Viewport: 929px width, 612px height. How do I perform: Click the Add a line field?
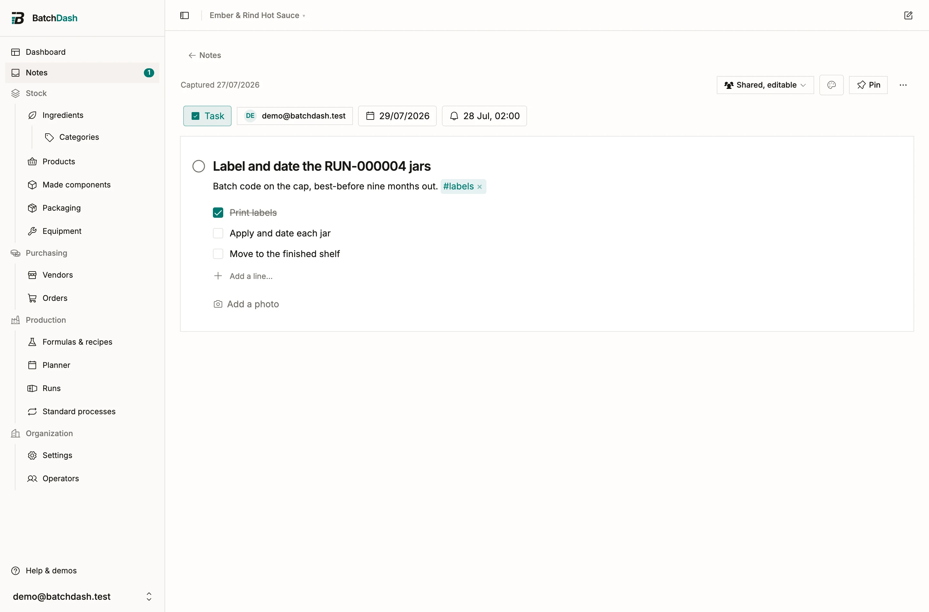[x=251, y=276]
